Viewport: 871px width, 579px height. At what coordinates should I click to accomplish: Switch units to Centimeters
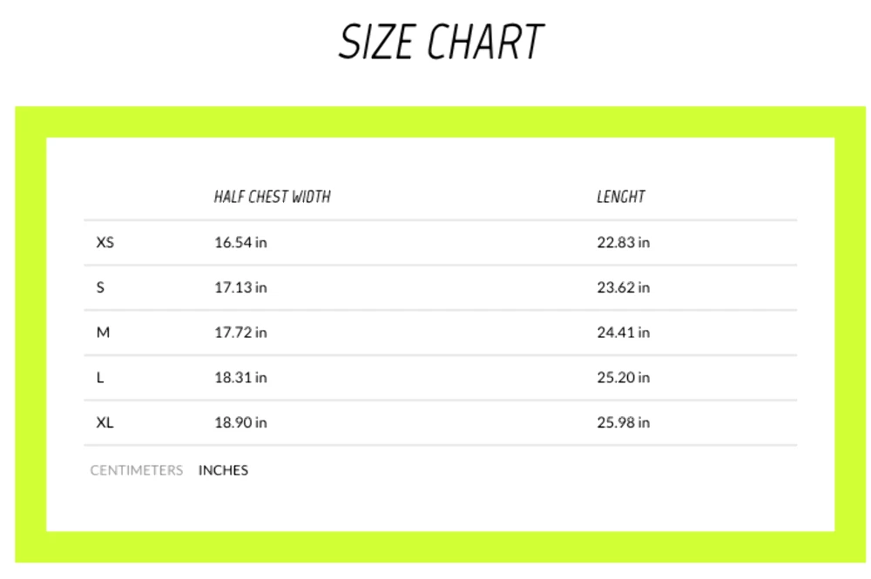click(137, 470)
